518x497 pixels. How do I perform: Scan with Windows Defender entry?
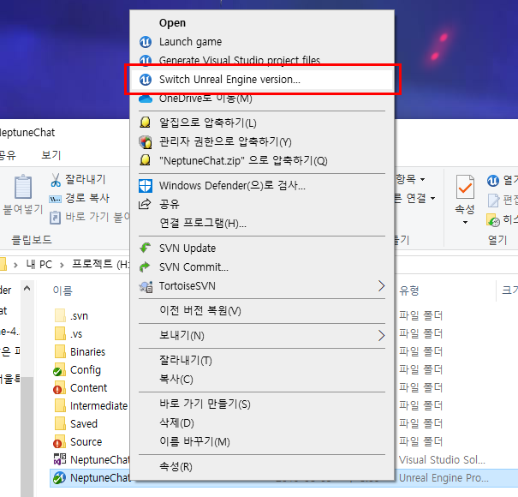click(x=232, y=185)
